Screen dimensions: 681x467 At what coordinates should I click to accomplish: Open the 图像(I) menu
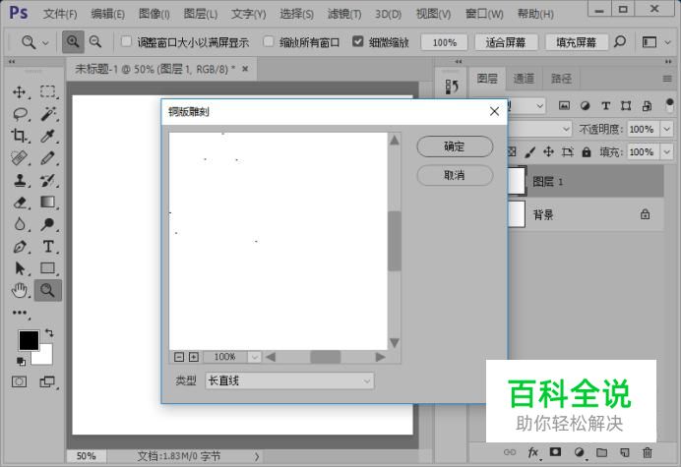point(154,14)
